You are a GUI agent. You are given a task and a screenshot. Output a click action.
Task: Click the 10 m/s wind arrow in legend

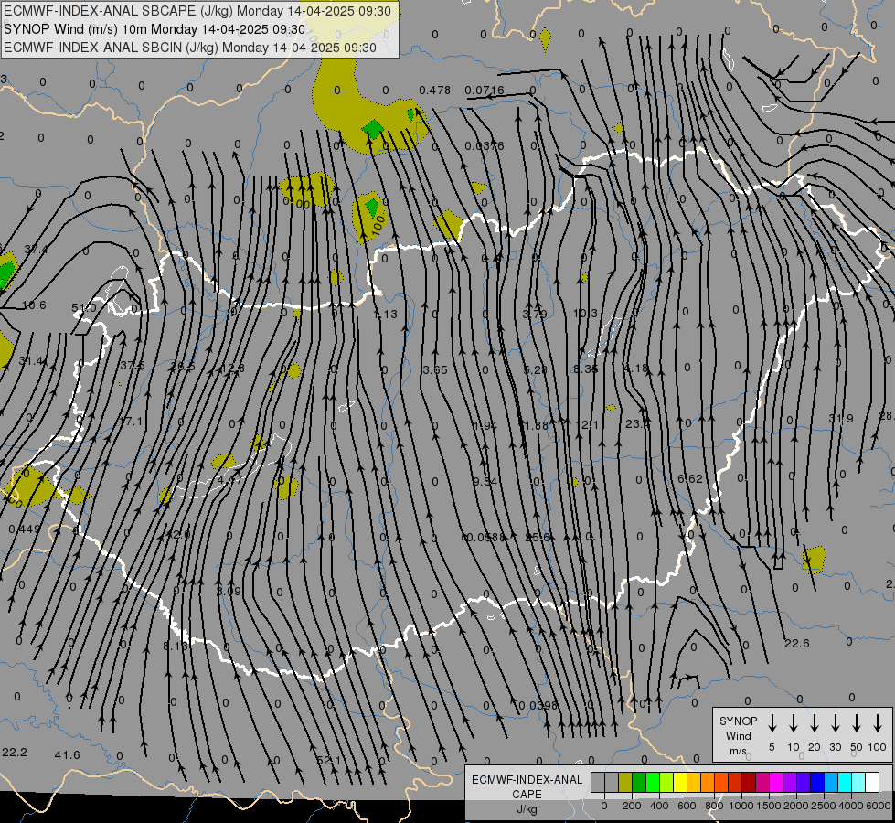click(793, 723)
